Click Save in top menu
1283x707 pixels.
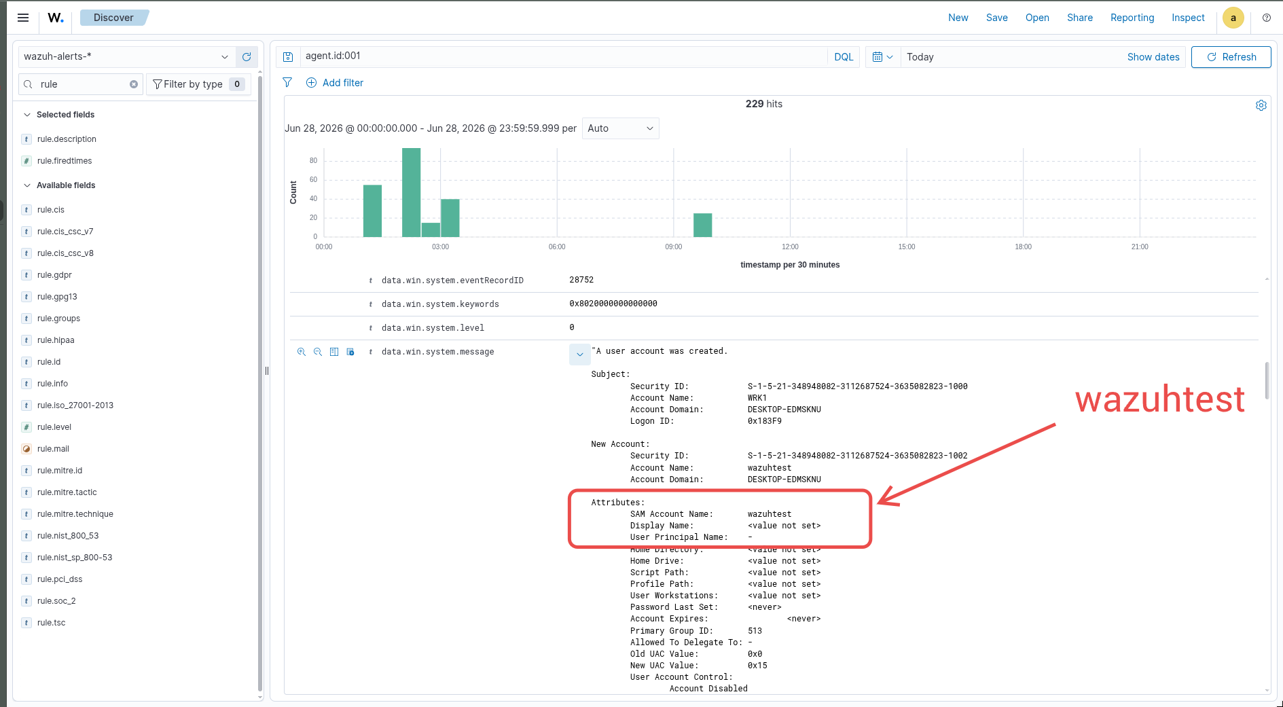(x=997, y=18)
